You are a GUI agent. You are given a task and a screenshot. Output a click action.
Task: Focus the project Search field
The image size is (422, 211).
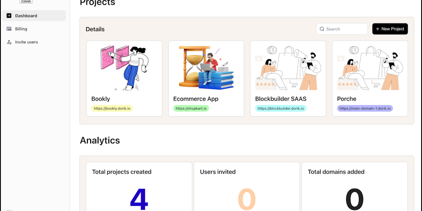[x=345, y=29]
